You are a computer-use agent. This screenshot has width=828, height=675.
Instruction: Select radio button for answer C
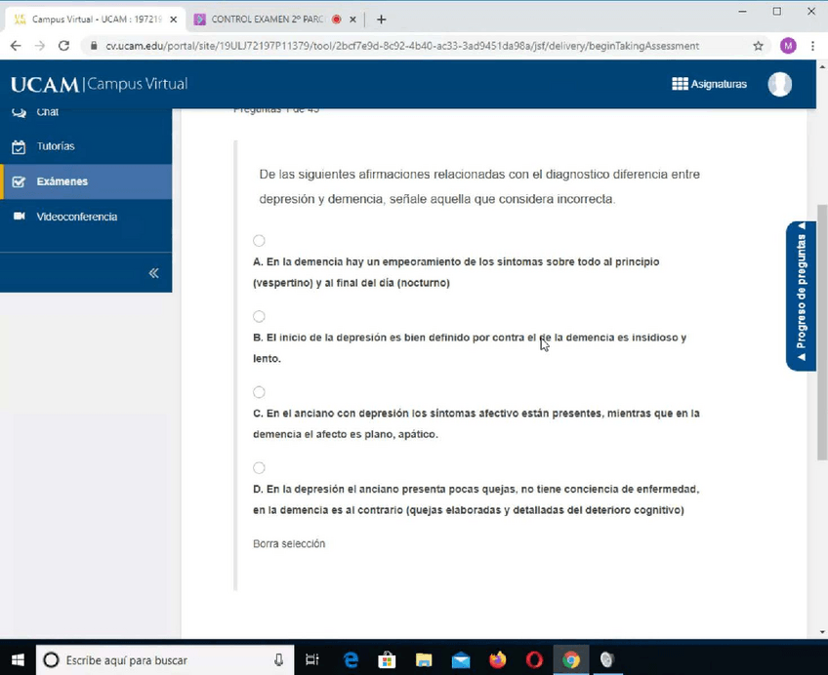point(259,392)
